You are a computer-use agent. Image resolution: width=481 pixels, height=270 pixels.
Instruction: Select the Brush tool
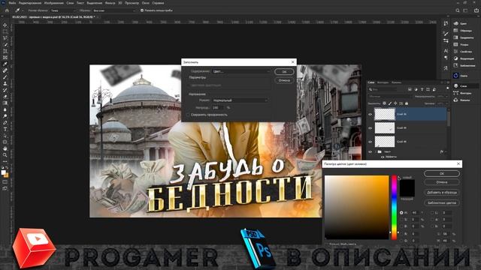tap(5, 76)
